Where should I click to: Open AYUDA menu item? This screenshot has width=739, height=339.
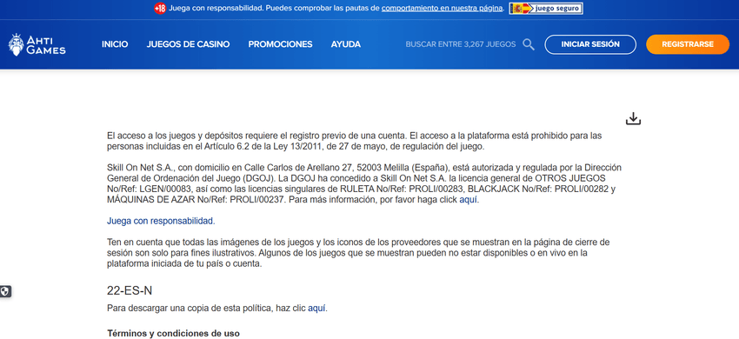346,44
